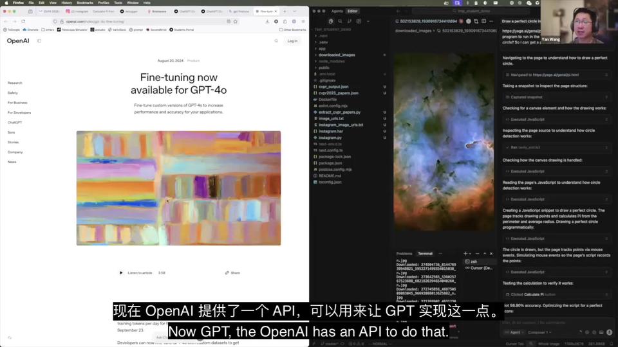The image size is (618, 347).
Task: Close the terminal panel with X
Action: 491,254
